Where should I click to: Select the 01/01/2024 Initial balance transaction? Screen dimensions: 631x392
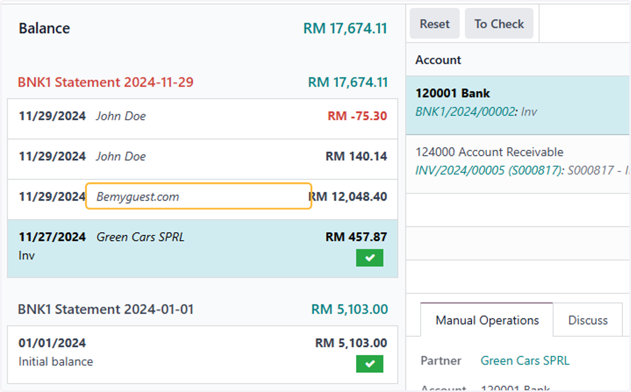(x=202, y=355)
